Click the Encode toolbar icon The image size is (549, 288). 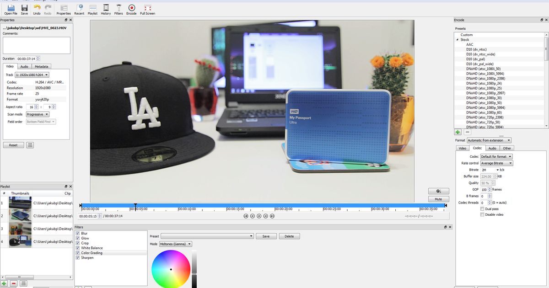click(131, 8)
